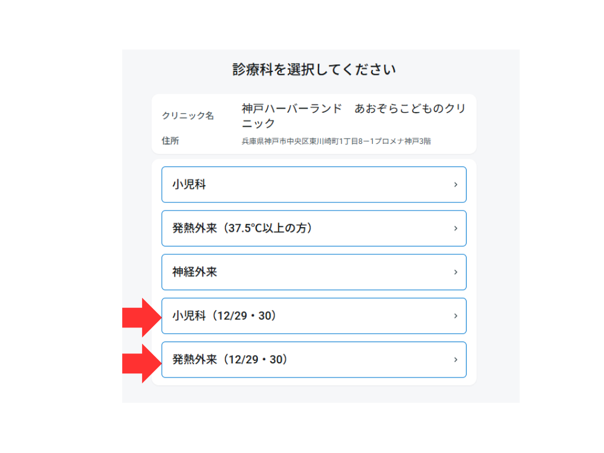Screen dimensions: 604x453
Task: Choose 発熱外来（37.5℃以上の方） option
Action: [314, 228]
